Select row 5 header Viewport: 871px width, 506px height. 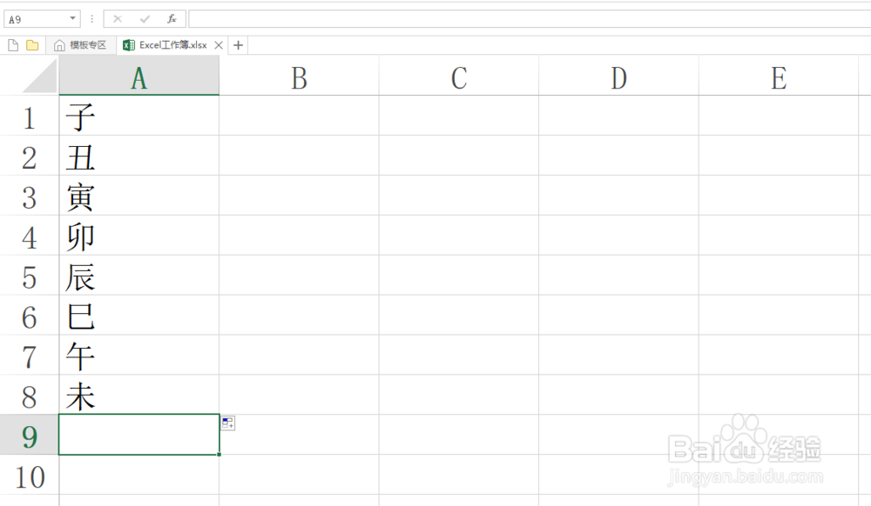click(30, 278)
